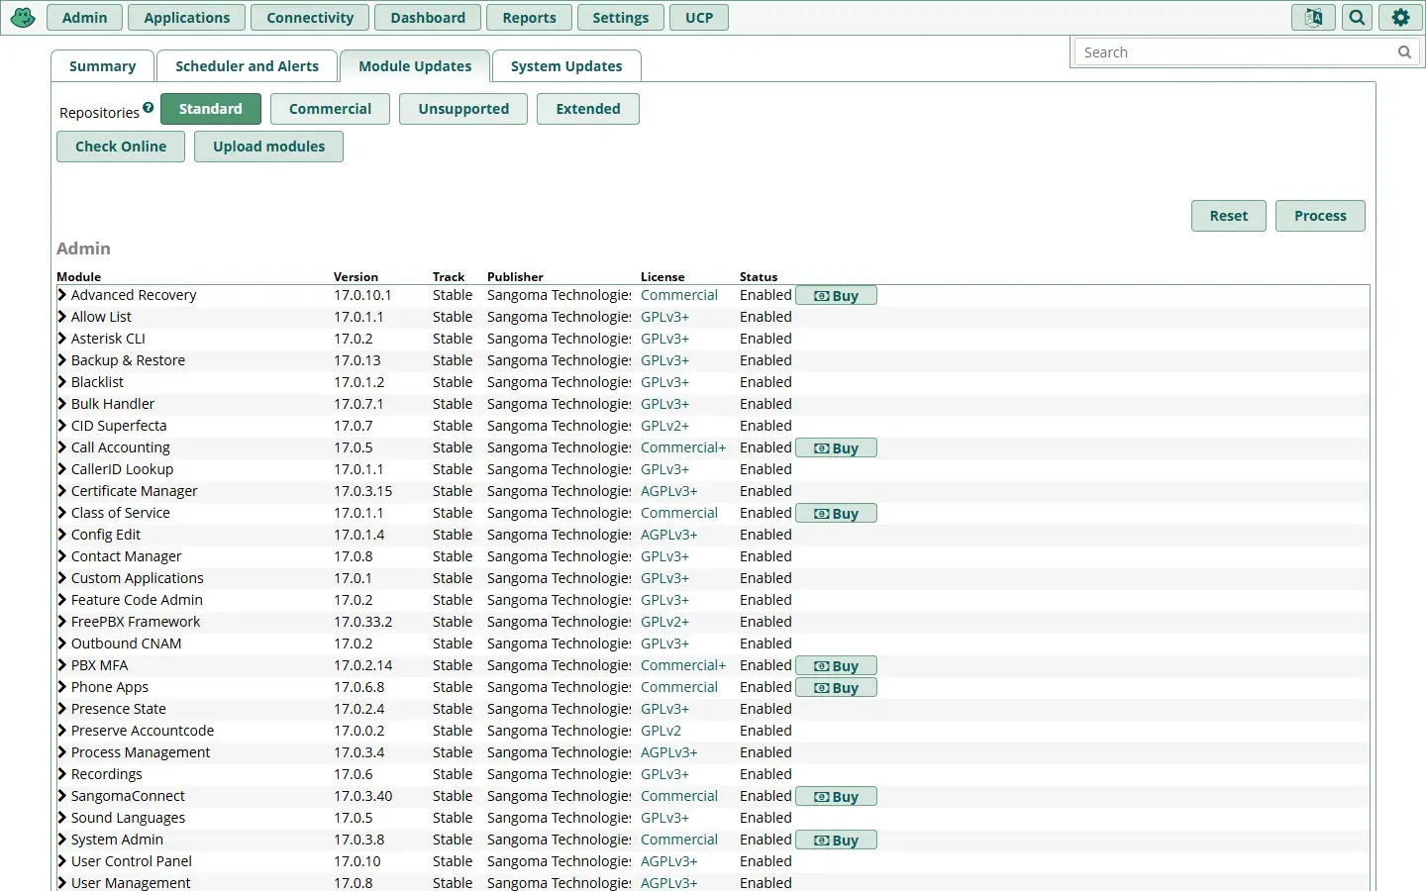Click the Upload modules button
1426x891 pixels.
click(x=268, y=147)
